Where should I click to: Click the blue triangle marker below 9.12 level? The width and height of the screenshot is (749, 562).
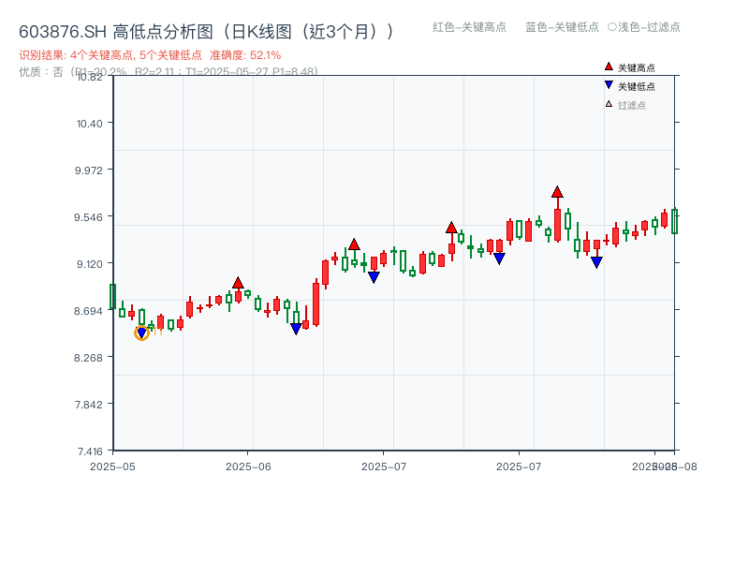coord(595,261)
